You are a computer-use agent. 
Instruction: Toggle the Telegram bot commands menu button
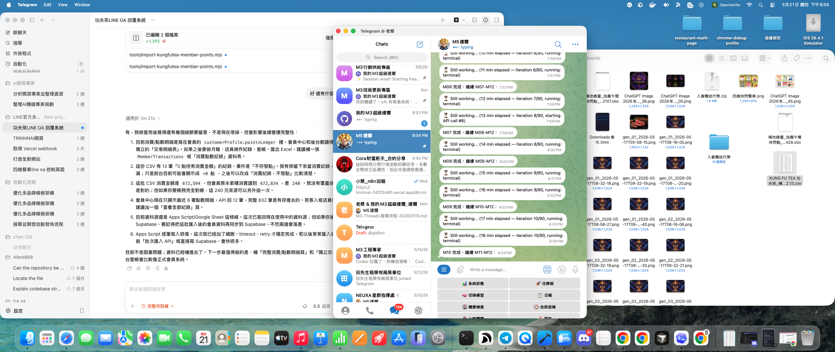click(444, 270)
